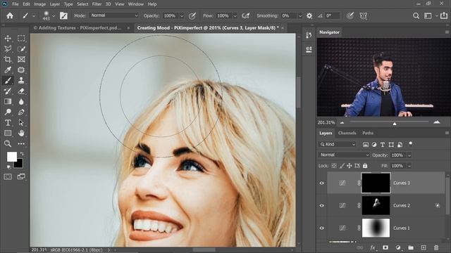Select the Frame tool
451x253 pixels.
(21, 59)
